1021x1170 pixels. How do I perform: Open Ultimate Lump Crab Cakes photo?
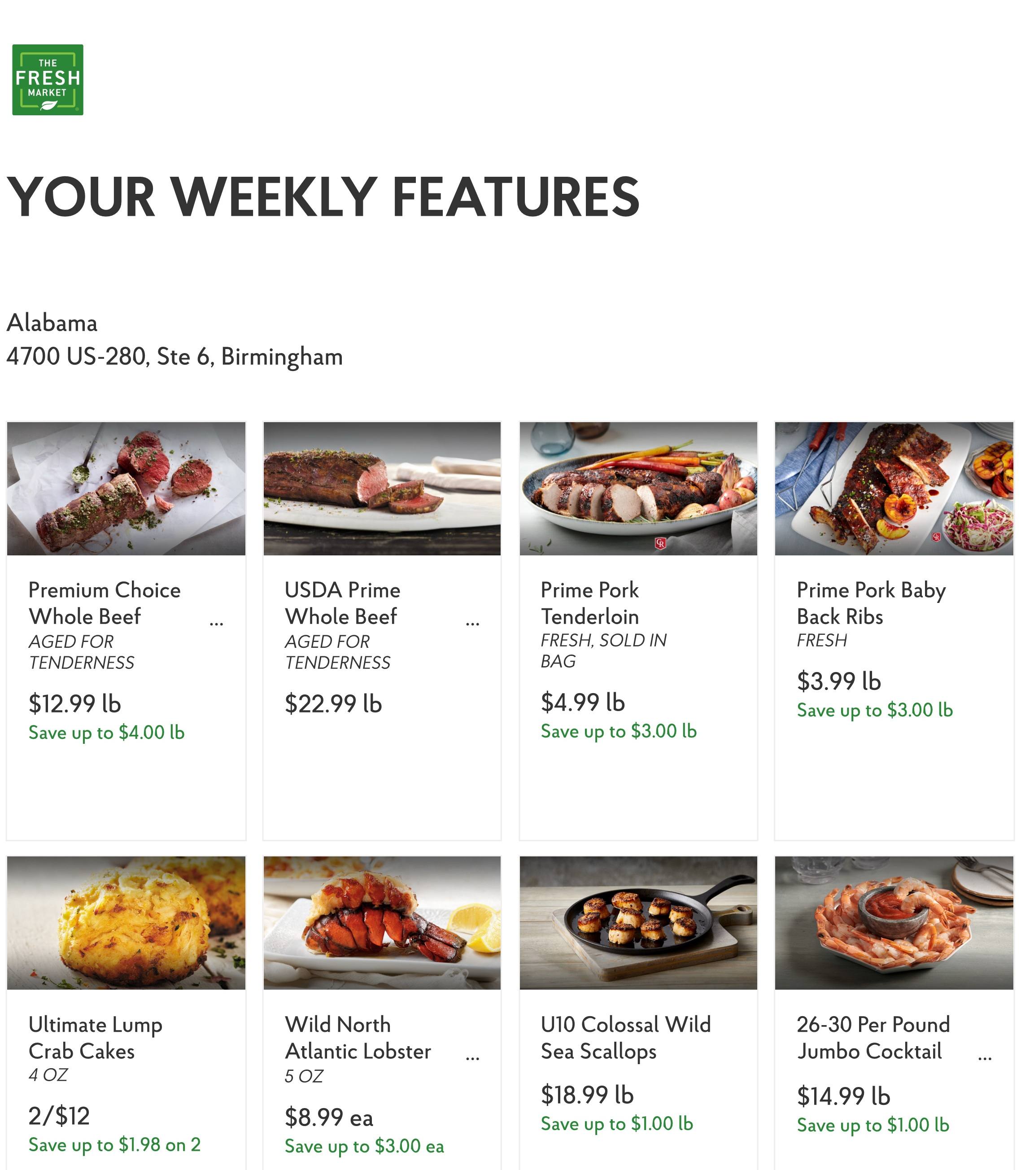click(126, 923)
